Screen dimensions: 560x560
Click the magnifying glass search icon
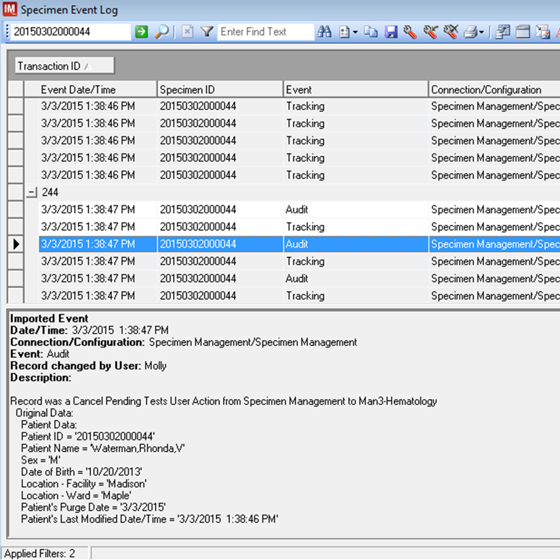coord(162,32)
